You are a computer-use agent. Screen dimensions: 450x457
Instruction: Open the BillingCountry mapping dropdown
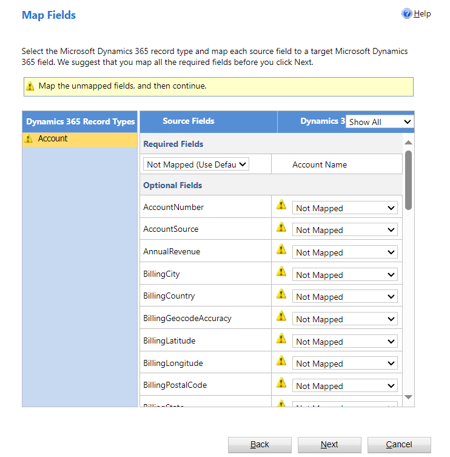[345, 296]
